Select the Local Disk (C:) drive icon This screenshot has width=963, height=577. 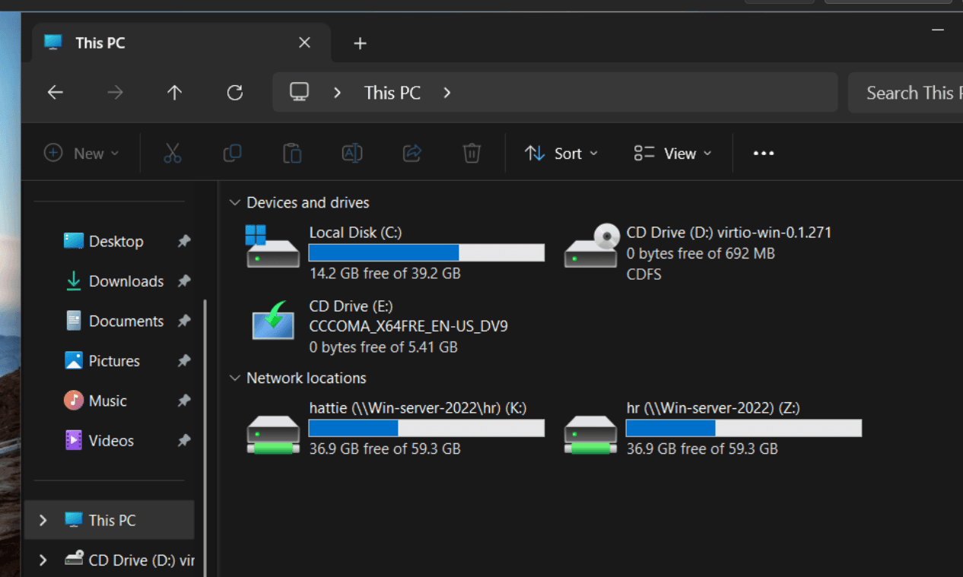pos(272,246)
